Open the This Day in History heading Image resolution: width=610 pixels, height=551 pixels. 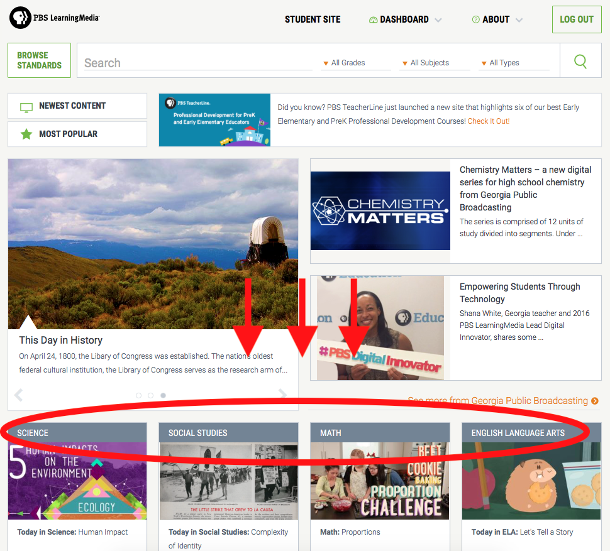tap(61, 340)
